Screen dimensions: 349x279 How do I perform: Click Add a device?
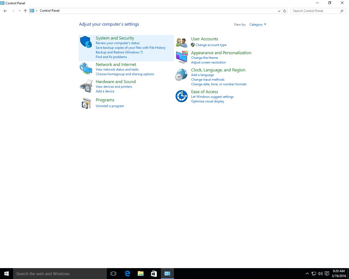105,91
